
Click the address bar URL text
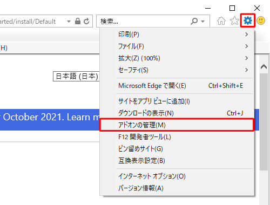point(28,22)
